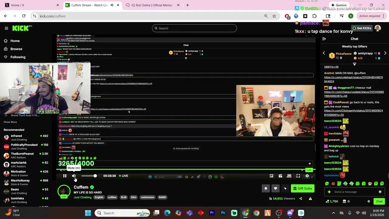Open channel points 1,750 icon
This screenshot has height=219, width=389.
coord(332,201)
